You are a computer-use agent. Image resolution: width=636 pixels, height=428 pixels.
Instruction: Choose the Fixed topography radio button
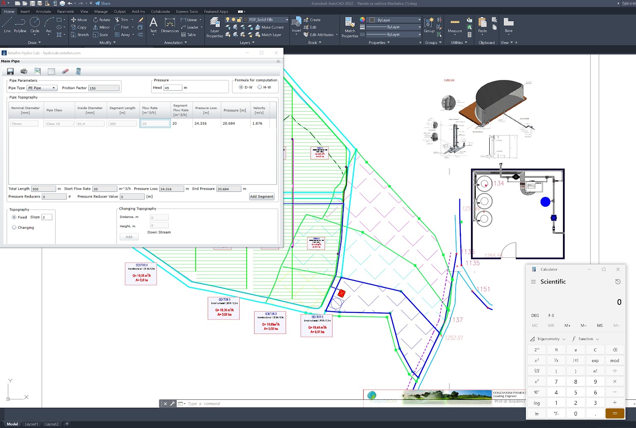coord(14,217)
